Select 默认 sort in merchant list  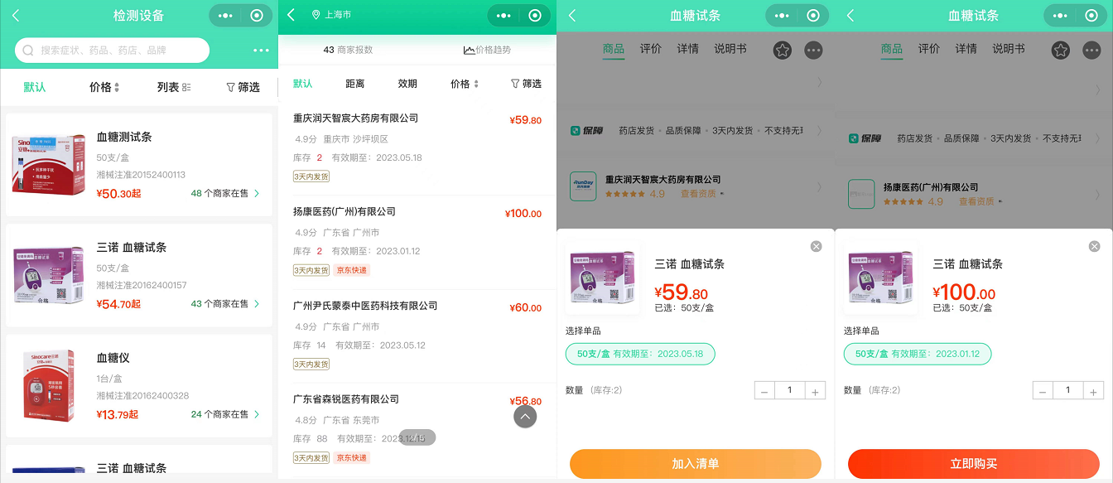(303, 84)
